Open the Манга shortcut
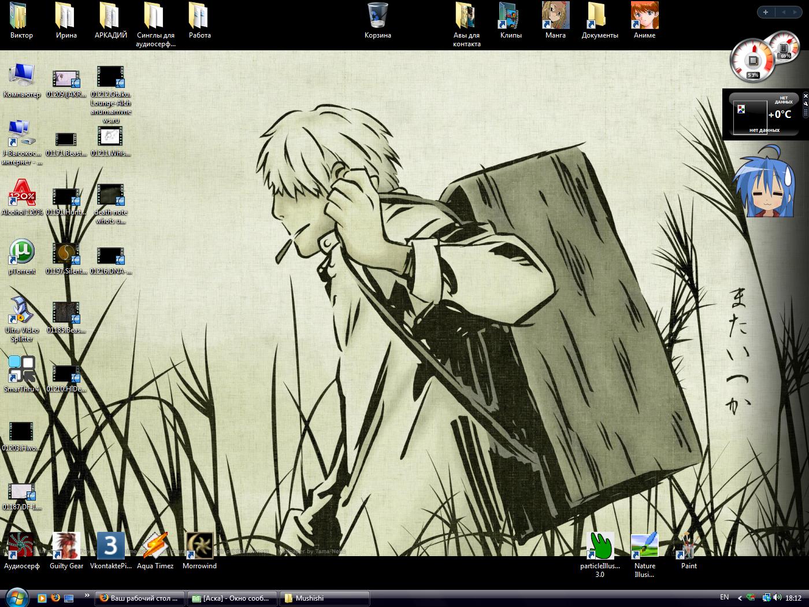The width and height of the screenshot is (809, 607). (x=555, y=21)
